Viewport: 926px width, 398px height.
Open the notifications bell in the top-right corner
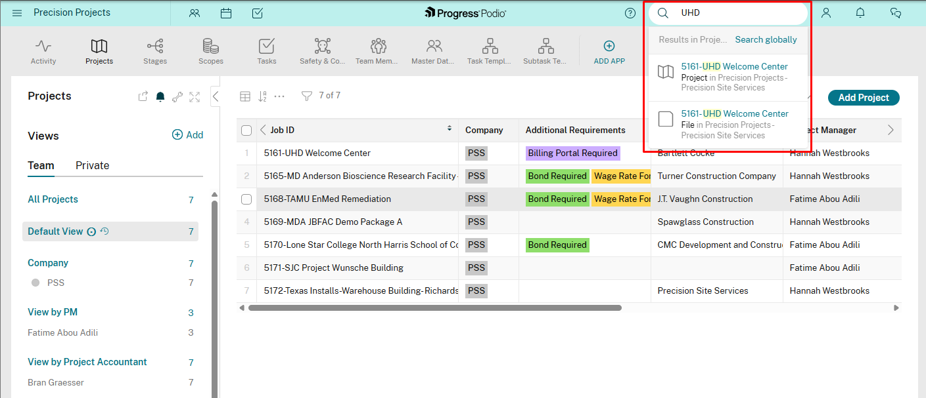pyautogui.click(x=860, y=12)
